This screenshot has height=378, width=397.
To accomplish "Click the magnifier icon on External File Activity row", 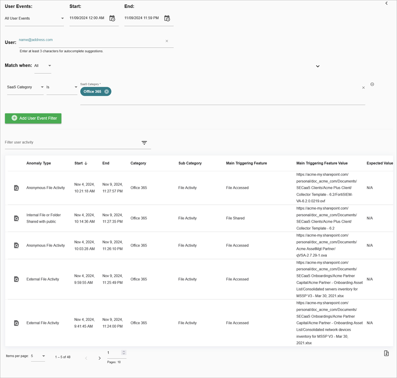I will pos(16,279).
